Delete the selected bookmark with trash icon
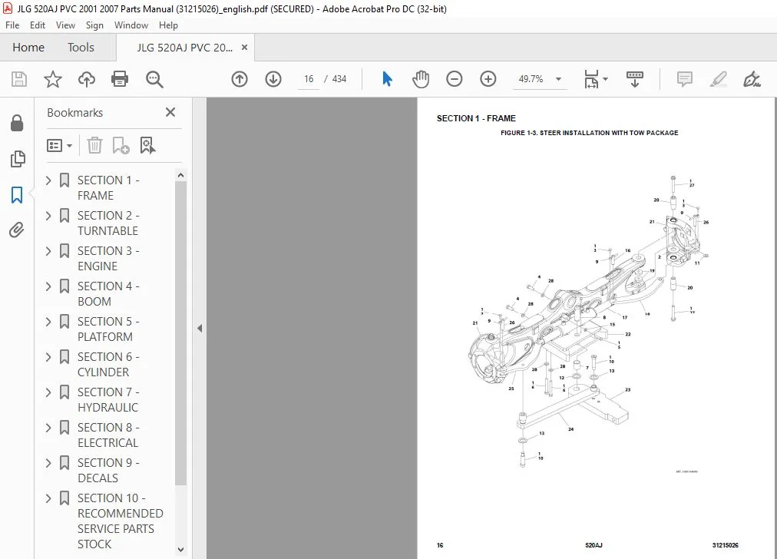 pyautogui.click(x=94, y=145)
